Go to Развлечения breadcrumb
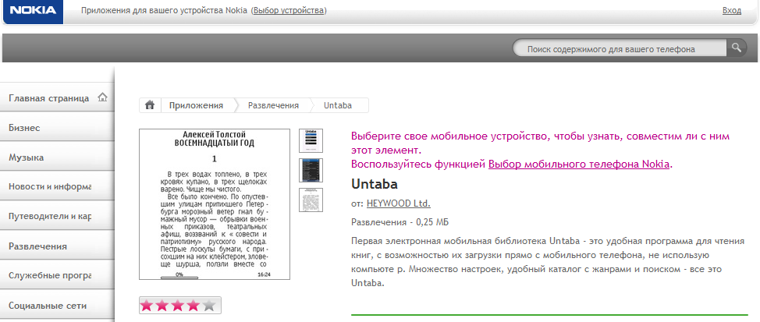 273,105
